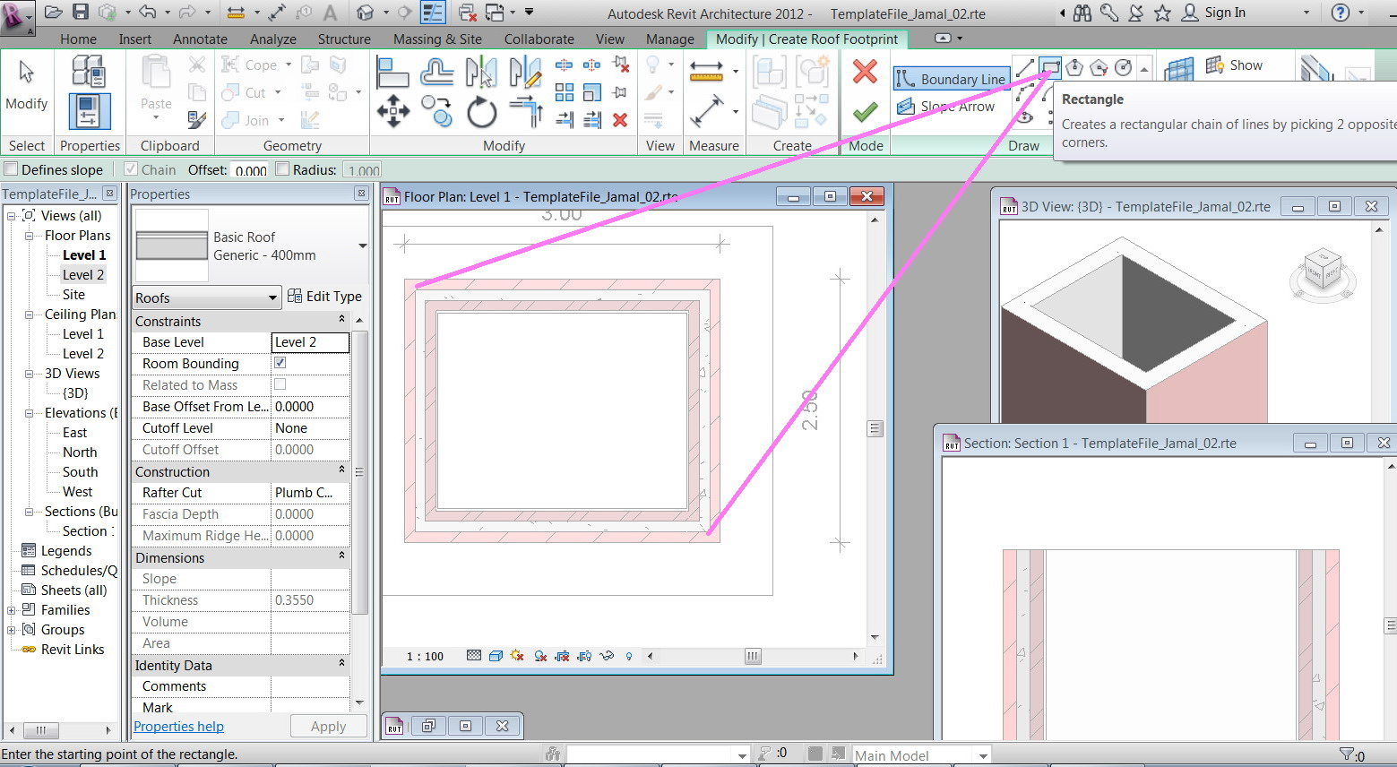1397x767 pixels.
Task: Check the Radius checkbox
Action: 282,168
